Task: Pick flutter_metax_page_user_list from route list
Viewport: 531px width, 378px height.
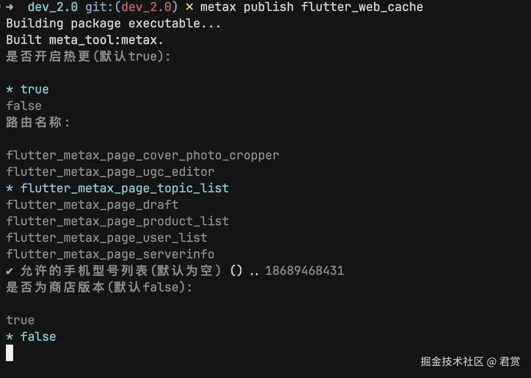Action: (x=107, y=238)
